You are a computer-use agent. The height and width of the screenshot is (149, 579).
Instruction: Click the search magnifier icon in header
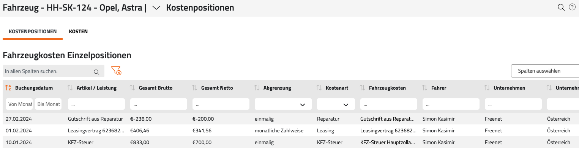pos(561,7)
